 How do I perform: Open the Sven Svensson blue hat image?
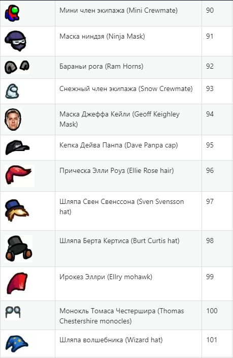click(17, 211)
